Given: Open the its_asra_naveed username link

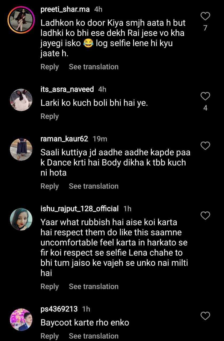Looking at the screenshot, I should click(x=67, y=89).
